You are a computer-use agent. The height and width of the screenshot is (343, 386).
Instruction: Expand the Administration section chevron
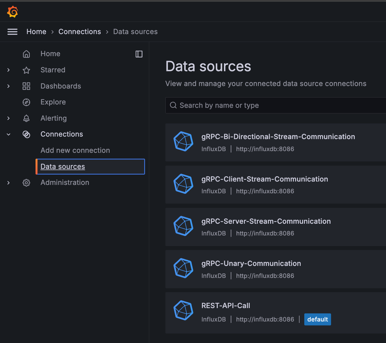(8, 183)
